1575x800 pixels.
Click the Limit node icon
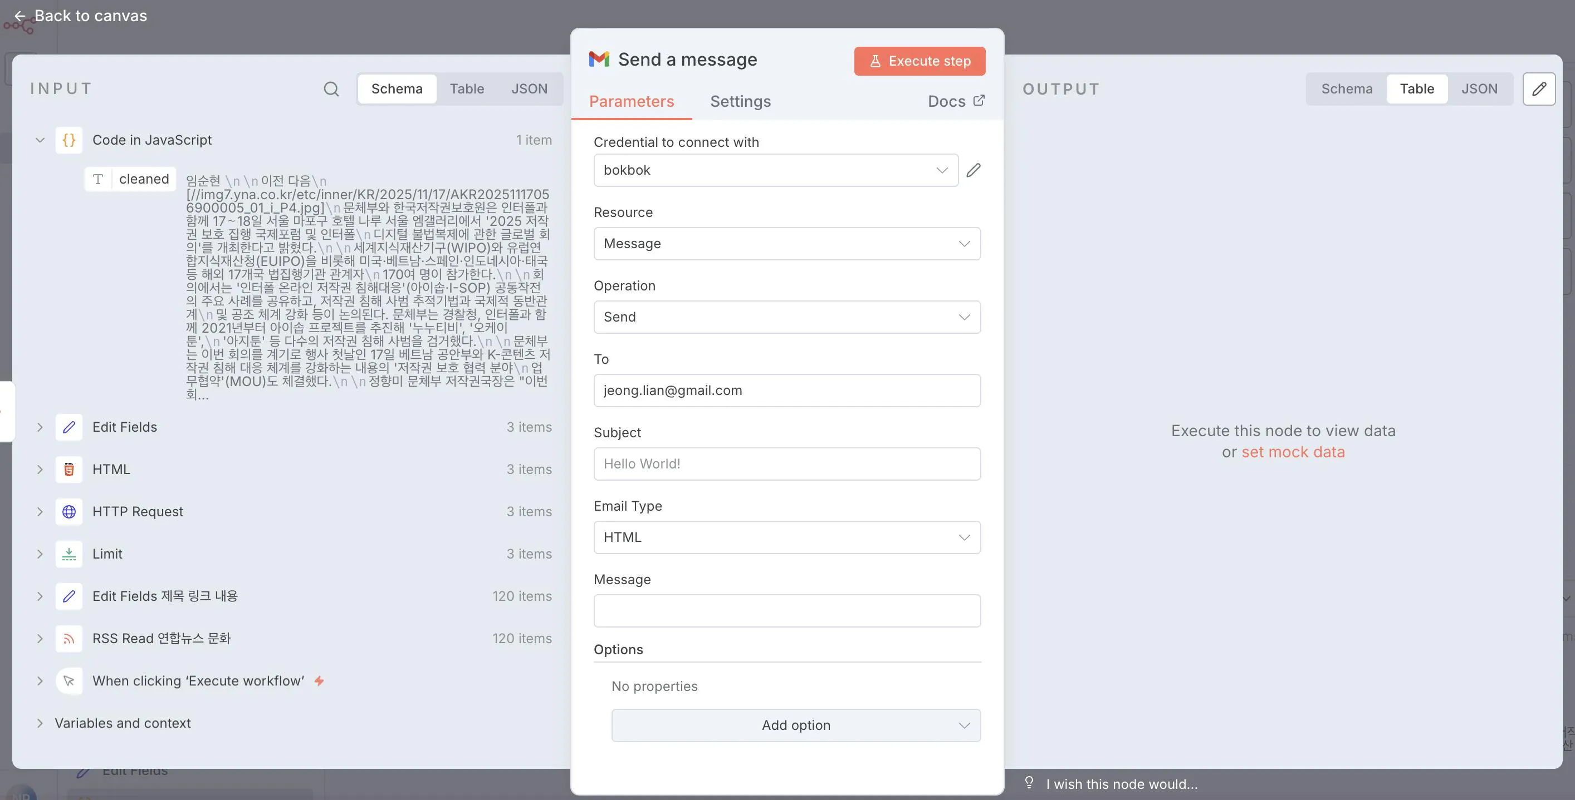[69, 554]
